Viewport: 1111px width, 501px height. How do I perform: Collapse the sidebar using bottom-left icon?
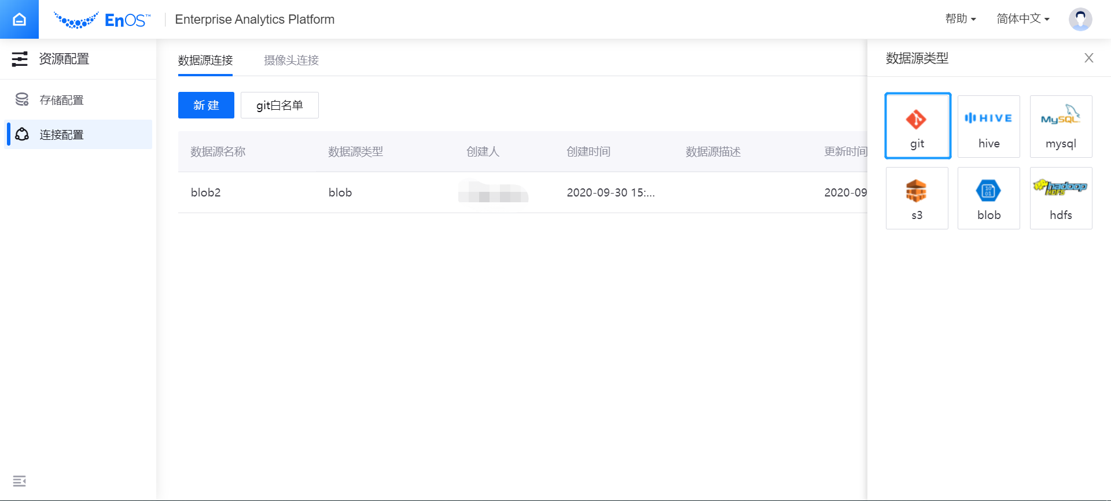[x=19, y=481]
